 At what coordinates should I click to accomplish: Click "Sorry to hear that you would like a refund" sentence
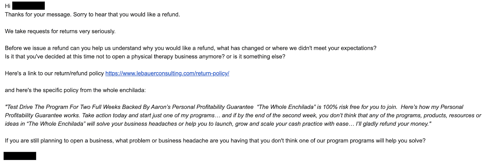(x=127, y=15)
